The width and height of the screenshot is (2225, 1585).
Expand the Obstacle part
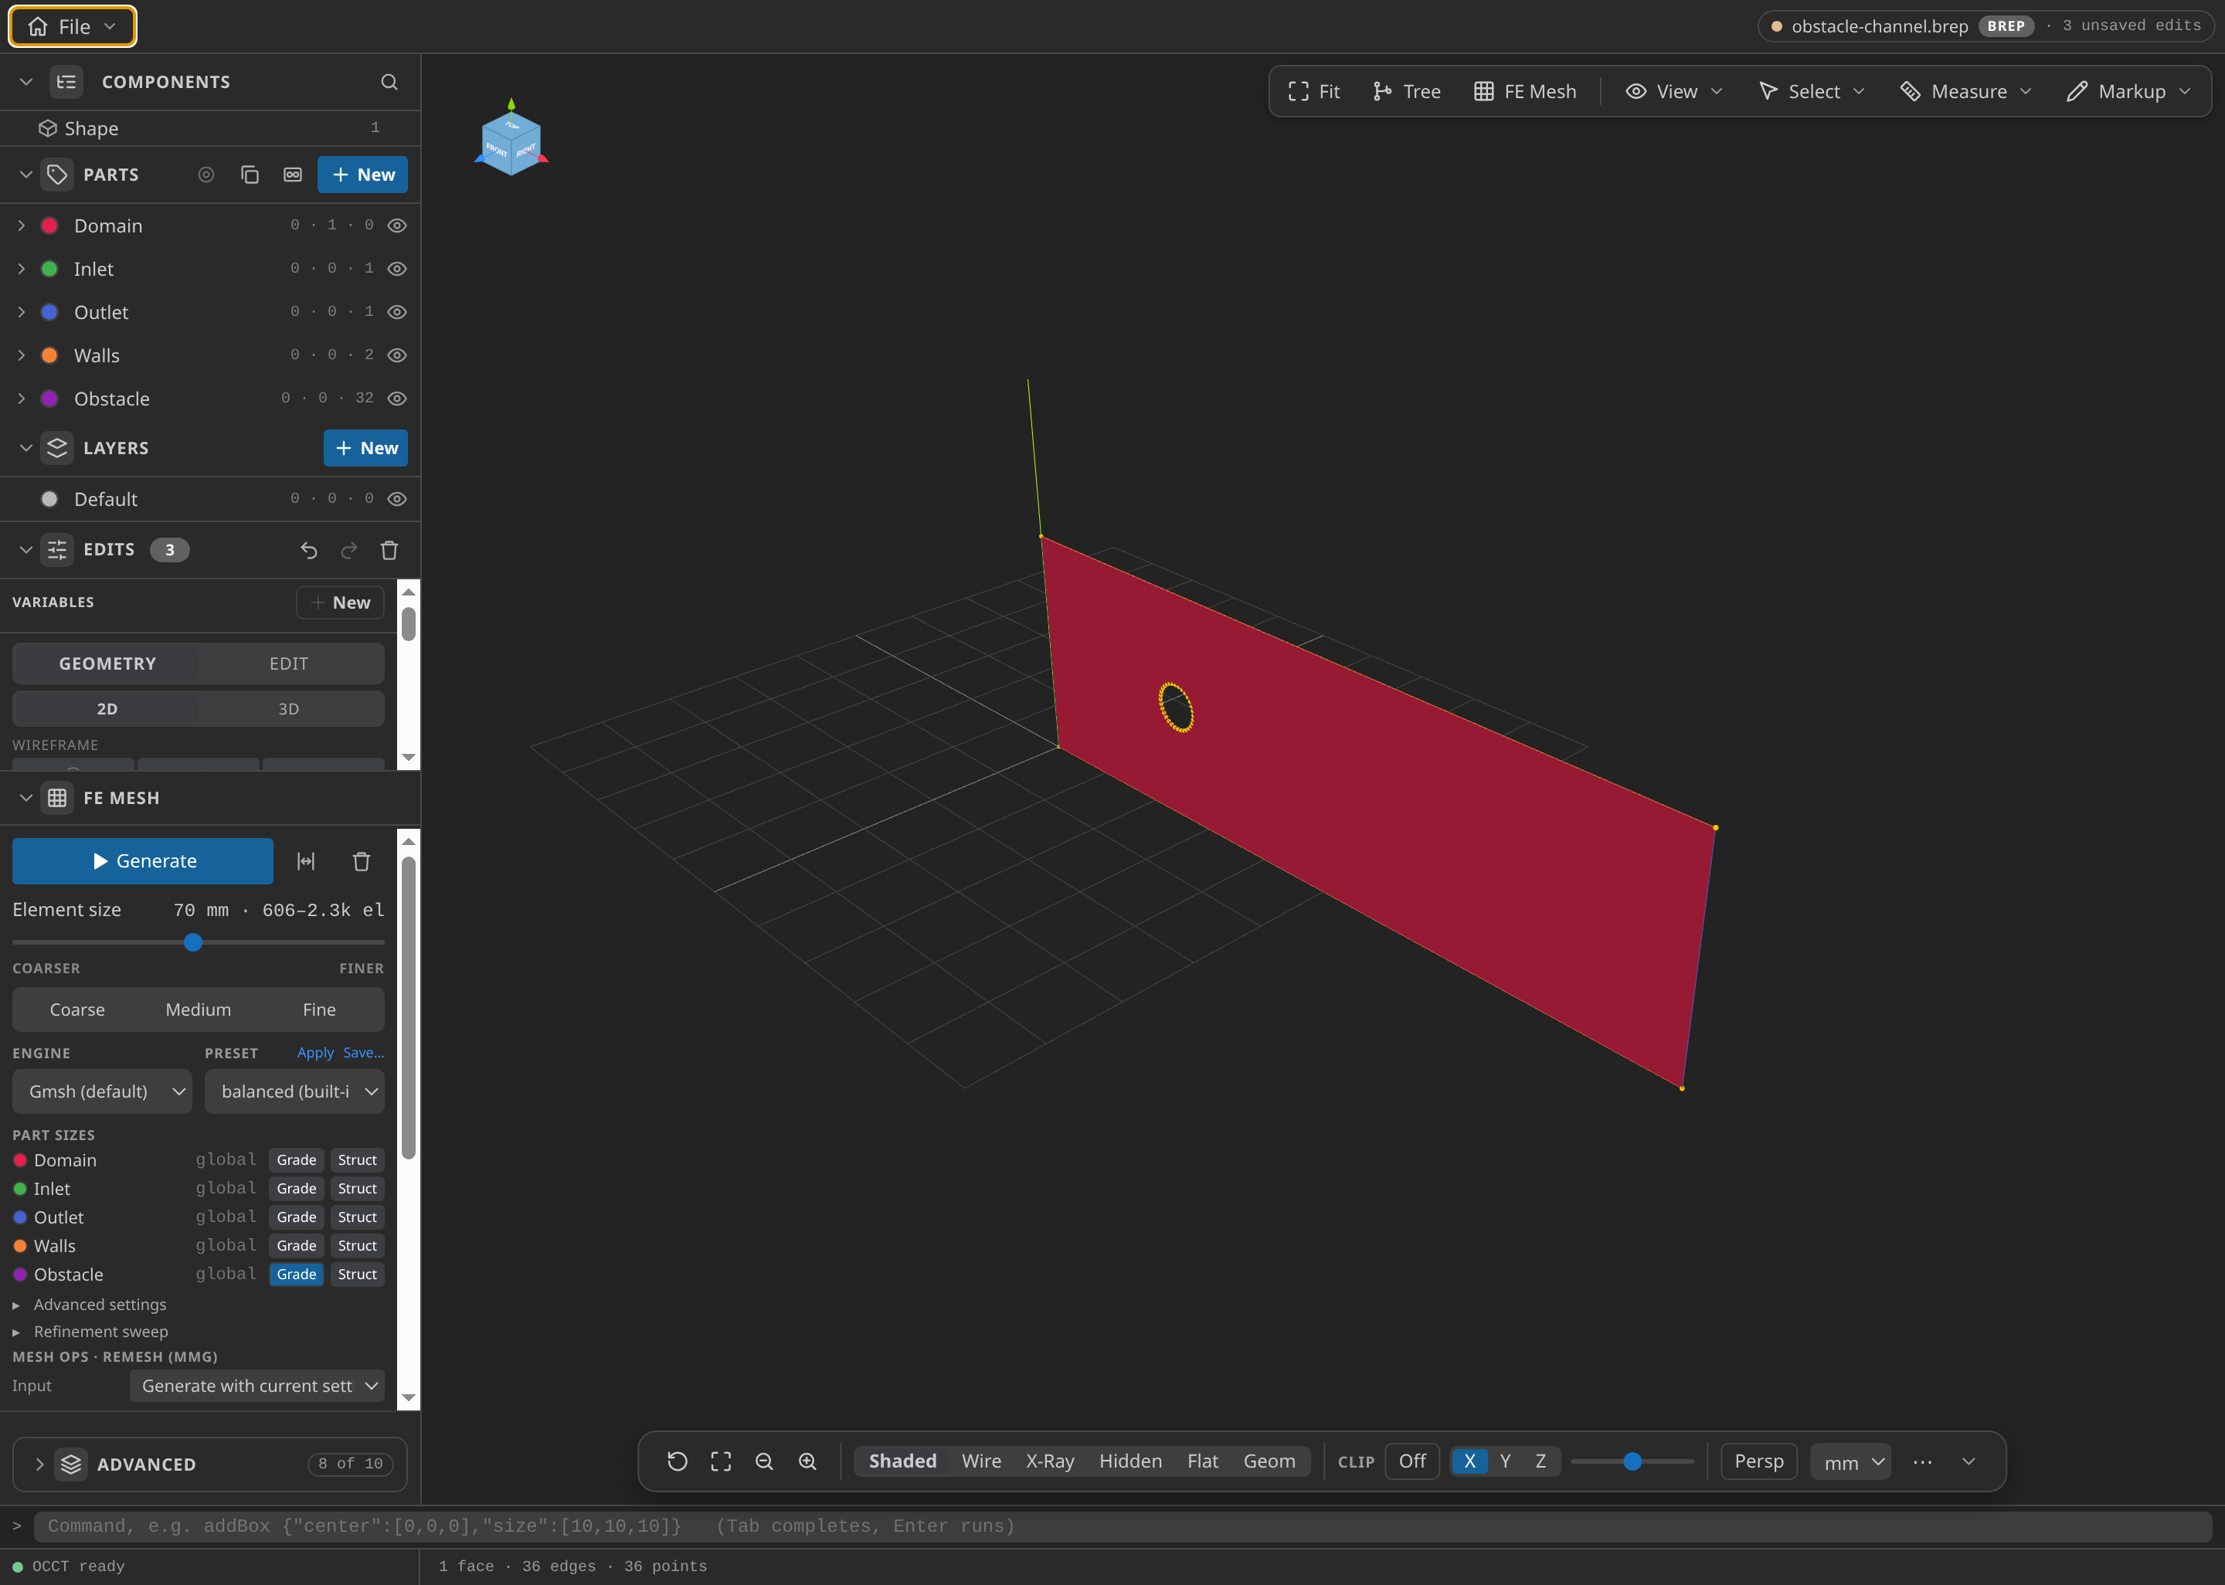[22, 399]
